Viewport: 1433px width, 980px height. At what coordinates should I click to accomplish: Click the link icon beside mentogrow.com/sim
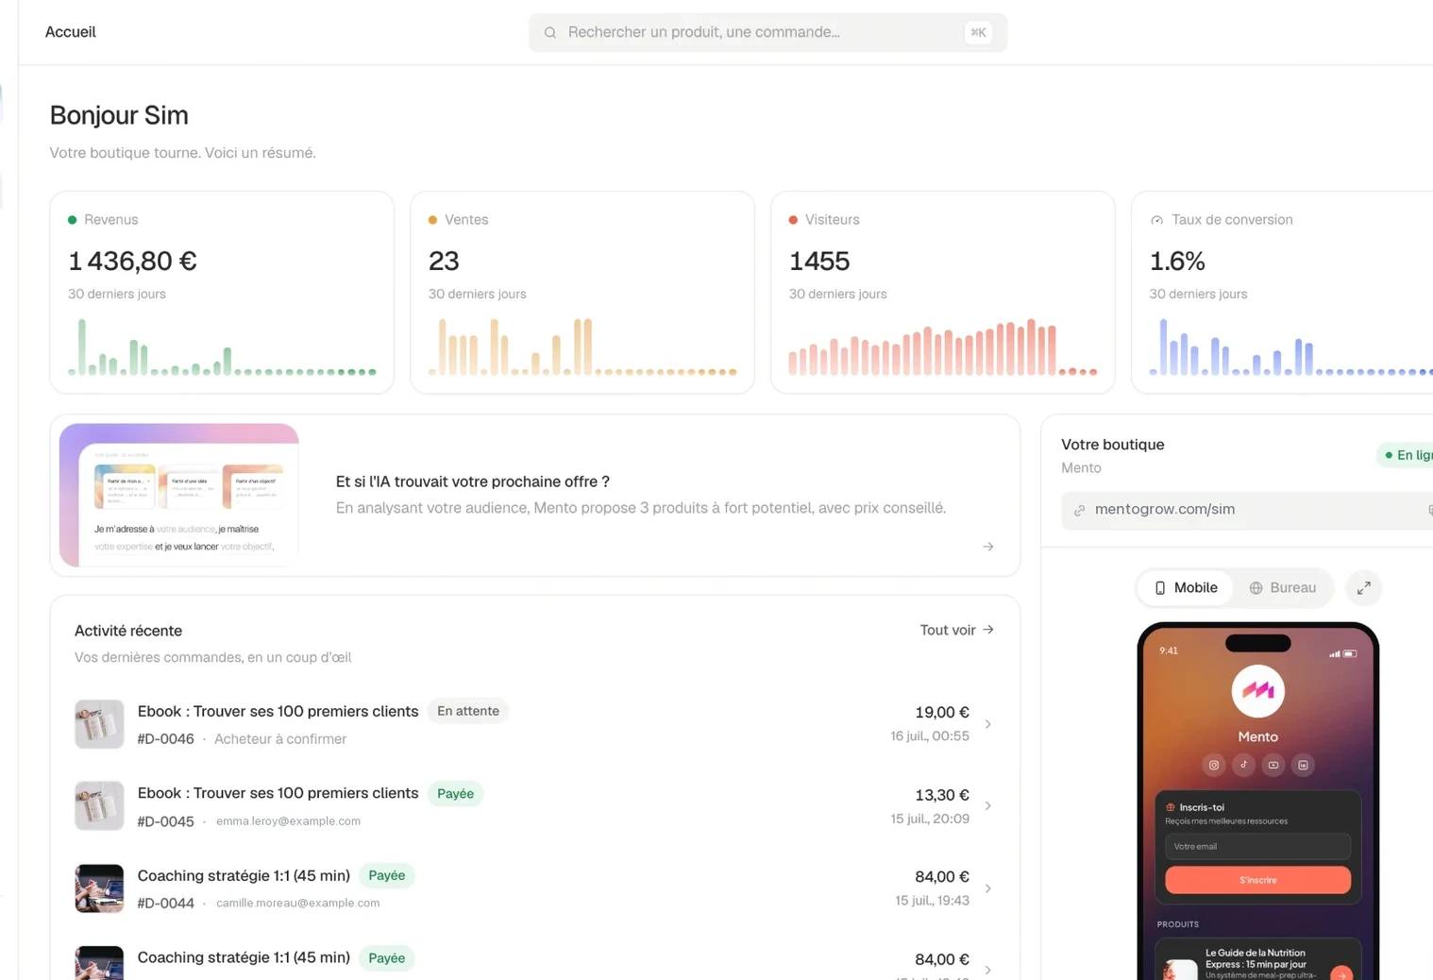coord(1079,511)
